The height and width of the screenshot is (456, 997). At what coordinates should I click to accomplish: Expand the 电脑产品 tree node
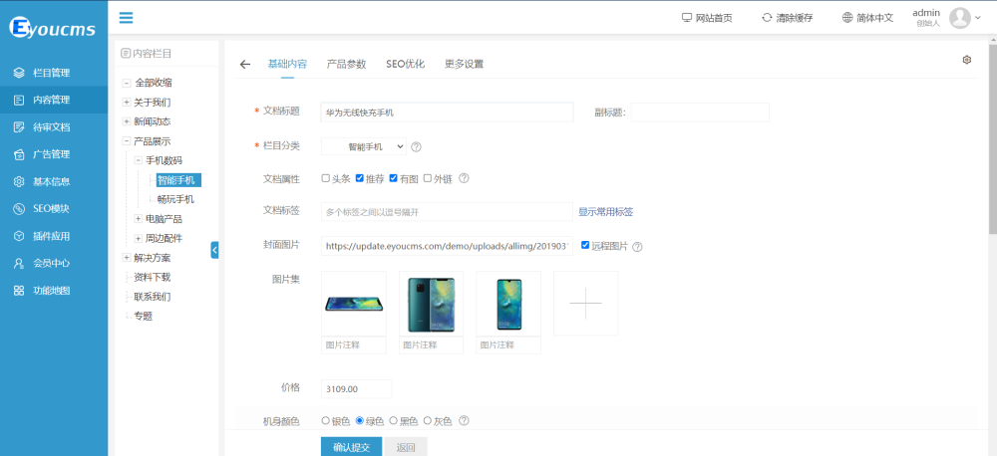138,219
